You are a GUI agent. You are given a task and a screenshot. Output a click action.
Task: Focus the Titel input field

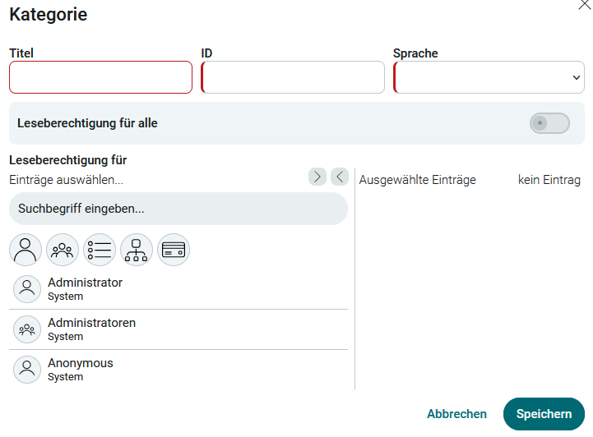pos(100,77)
